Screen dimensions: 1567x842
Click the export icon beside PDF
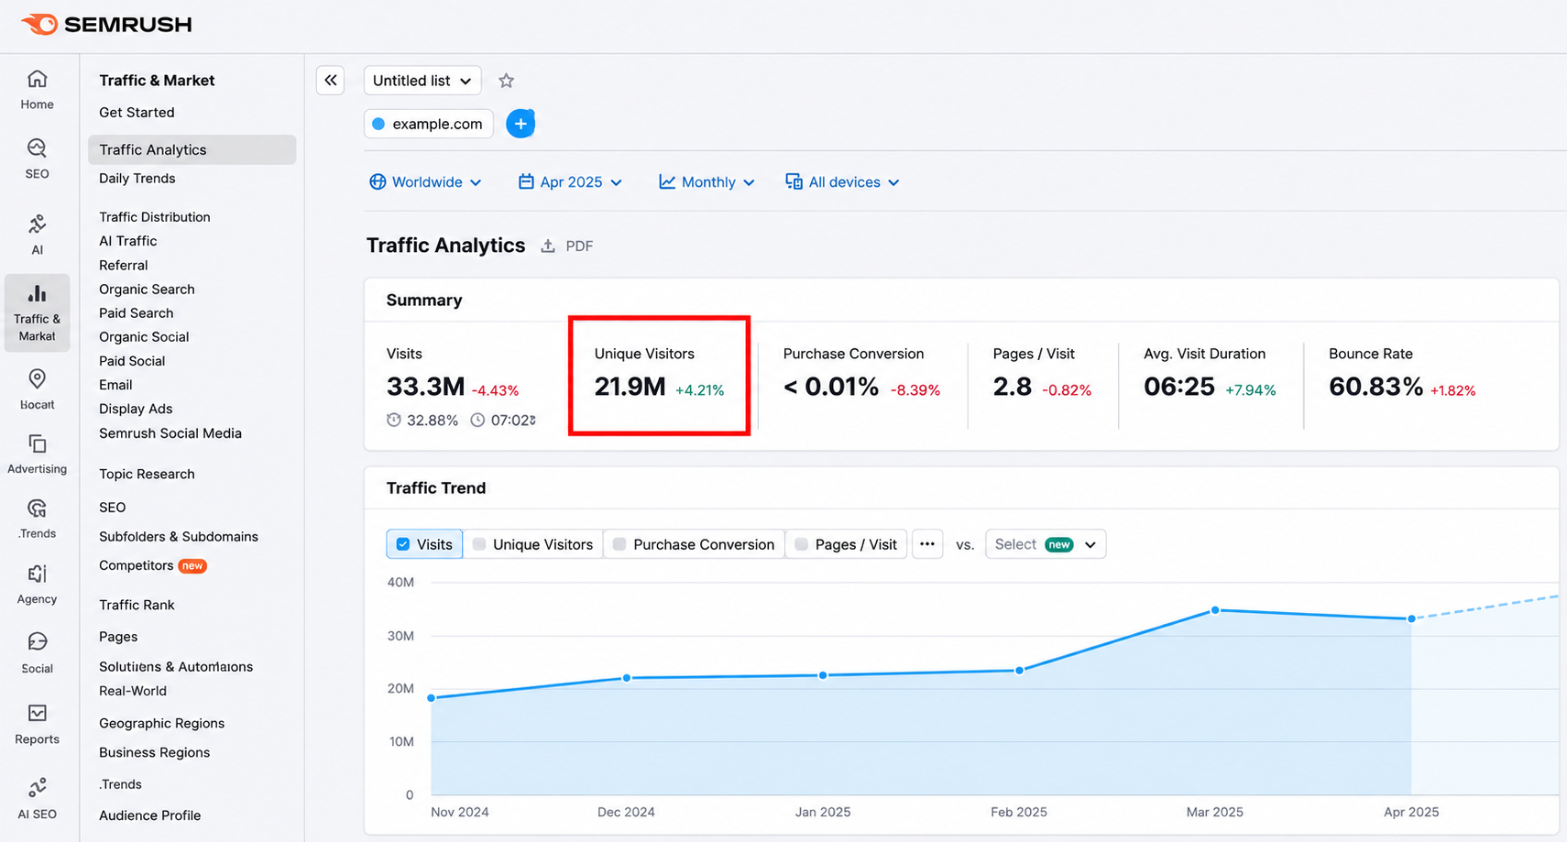click(548, 246)
